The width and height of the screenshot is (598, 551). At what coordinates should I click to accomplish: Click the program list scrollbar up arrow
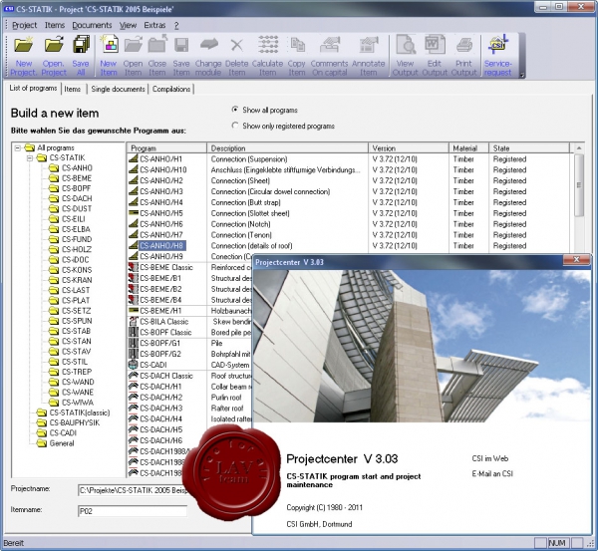pyautogui.click(x=579, y=147)
